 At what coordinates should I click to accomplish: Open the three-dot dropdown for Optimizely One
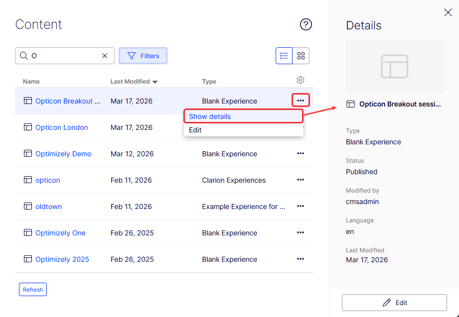301,232
